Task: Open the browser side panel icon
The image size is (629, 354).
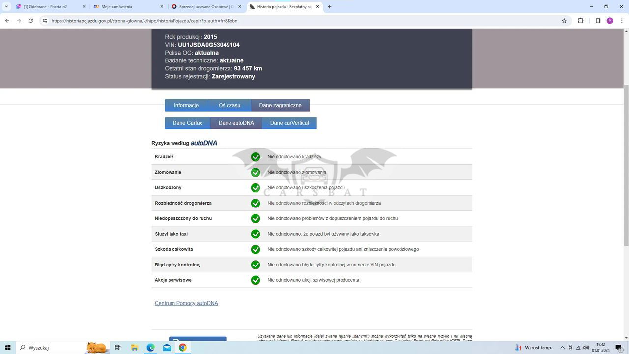Action: coord(598,21)
